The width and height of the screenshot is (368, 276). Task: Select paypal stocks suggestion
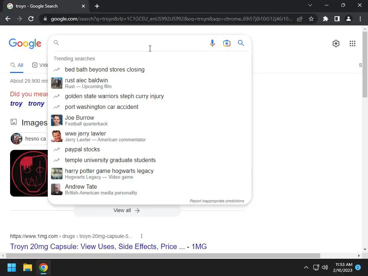tap(149, 149)
